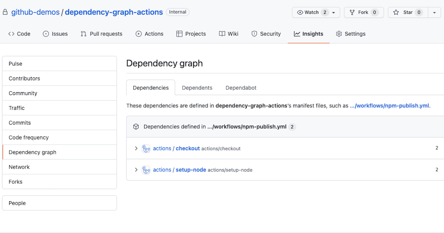Switch to the Dependents tab
This screenshot has height=233, width=444.
197,88
